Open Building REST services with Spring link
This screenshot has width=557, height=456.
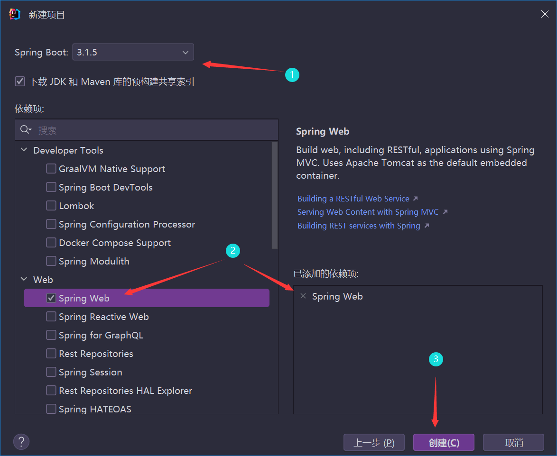pos(359,226)
